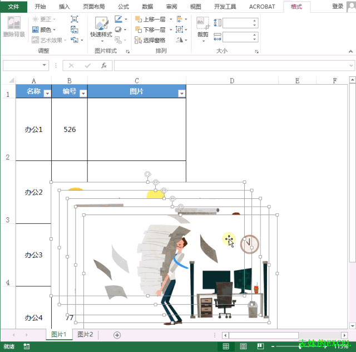Add a new sheet with plus icon
Screen dimensions: 356x352
tap(117, 335)
